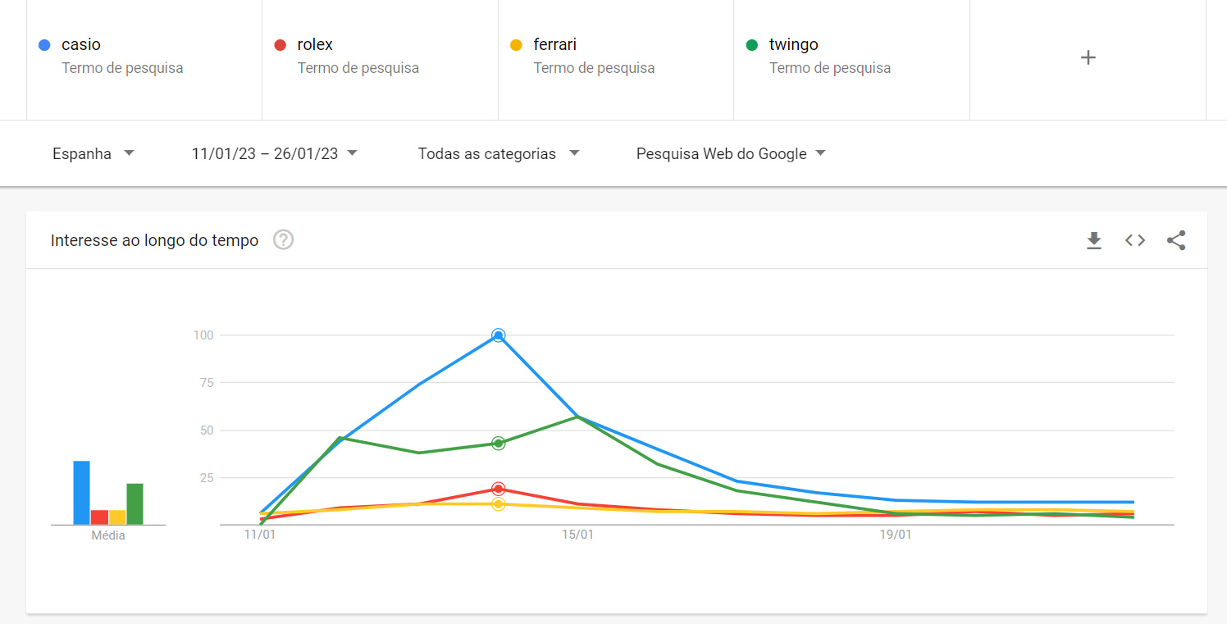Open the Todas as categorias dropdown
Image resolution: width=1227 pixels, height=624 pixels.
(x=499, y=153)
